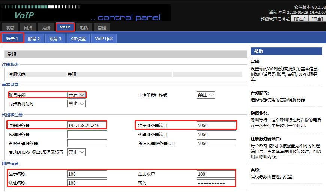Focus the 注册服务器端口 input field
326x192 pixels.
click(x=216, y=125)
